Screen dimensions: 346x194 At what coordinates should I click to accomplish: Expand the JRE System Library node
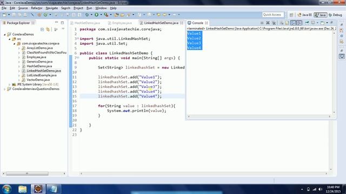pos(10,85)
